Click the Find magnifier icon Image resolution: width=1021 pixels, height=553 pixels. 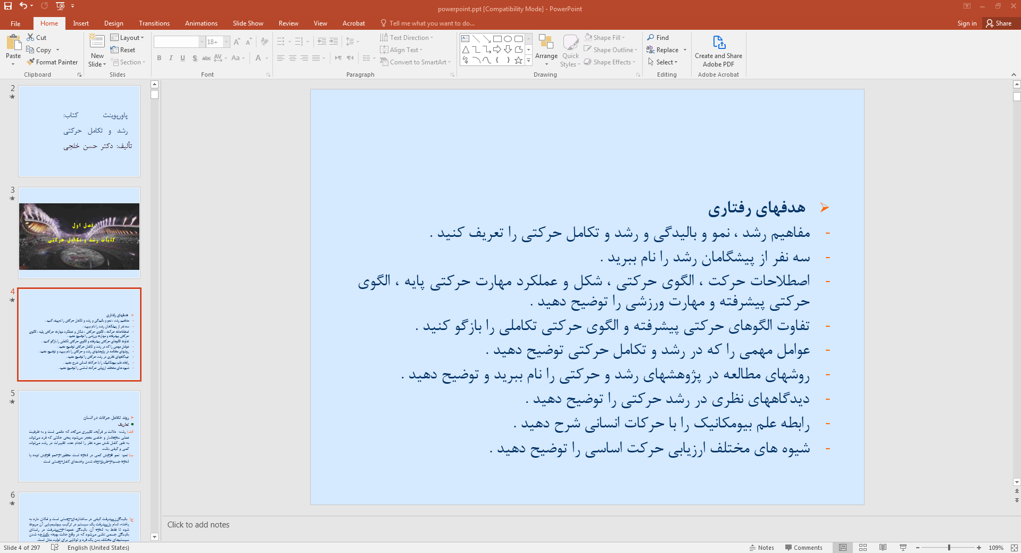(651, 37)
